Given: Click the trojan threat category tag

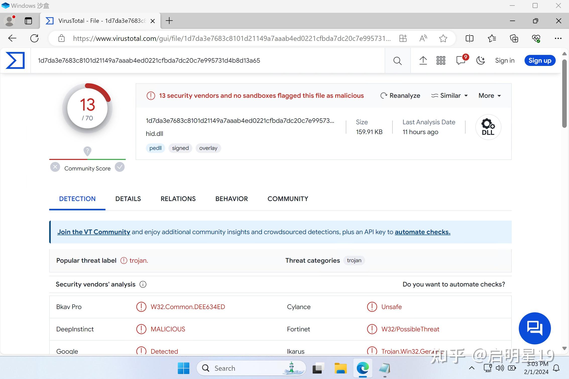Looking at the screenshot, I should point(354,260).
